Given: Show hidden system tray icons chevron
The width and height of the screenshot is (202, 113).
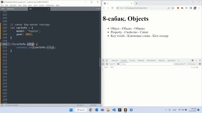Looking at the screenshot, I should pos(166,110).
